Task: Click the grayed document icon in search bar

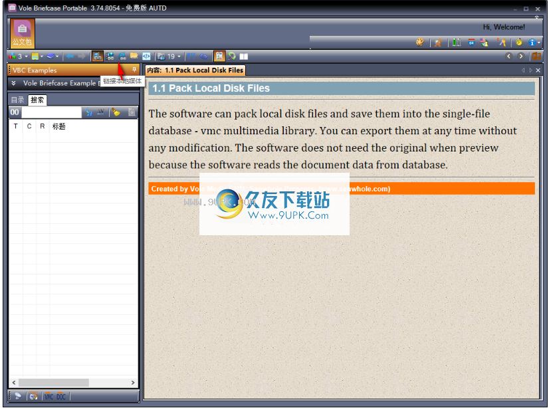Action: pyautogui.click(x=132, y=112)
